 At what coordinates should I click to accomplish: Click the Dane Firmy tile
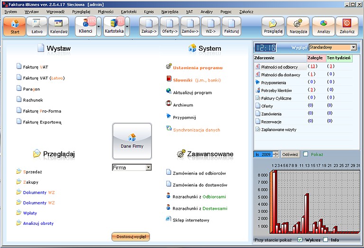(132, 141)
